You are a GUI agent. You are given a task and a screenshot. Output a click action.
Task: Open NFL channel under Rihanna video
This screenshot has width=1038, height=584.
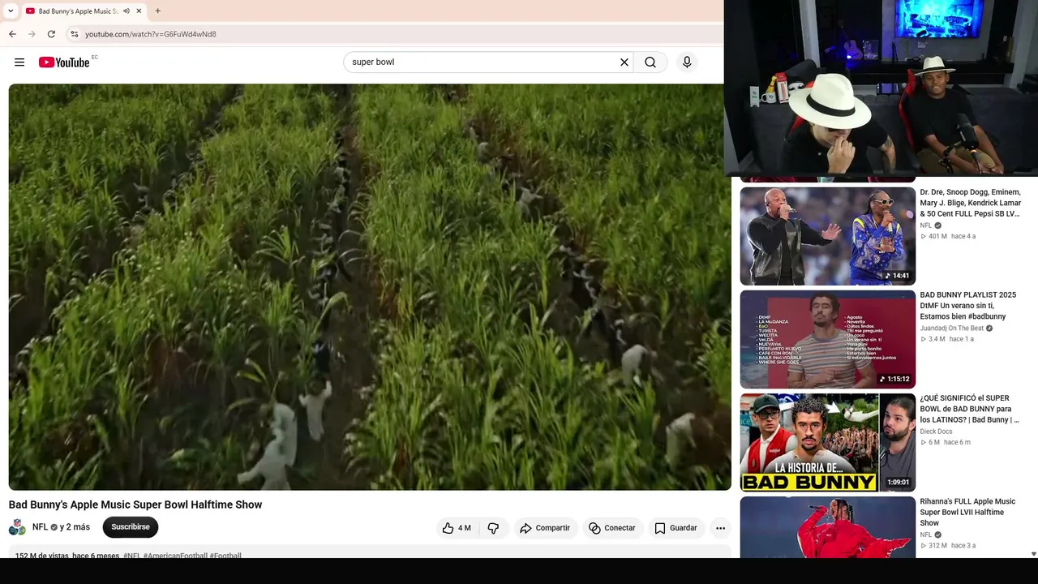[x=926, y=535]
